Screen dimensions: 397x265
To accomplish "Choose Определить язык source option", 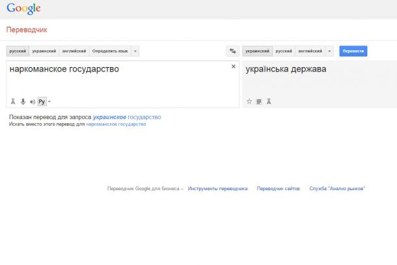I will click(110, 51).
